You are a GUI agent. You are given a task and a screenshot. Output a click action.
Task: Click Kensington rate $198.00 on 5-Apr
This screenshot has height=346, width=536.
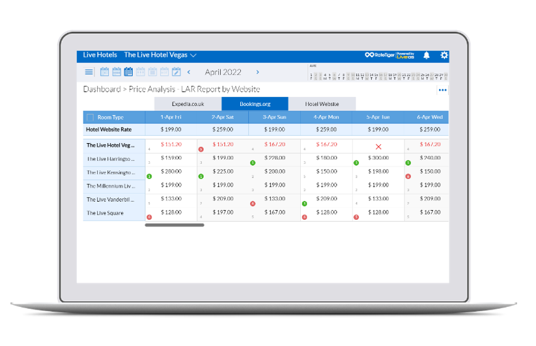click(x=378, y=171)
